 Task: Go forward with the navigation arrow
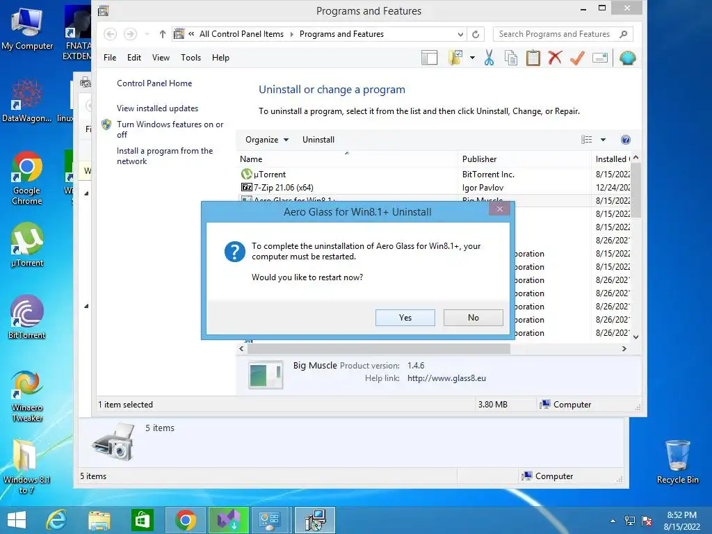(130, 34)
